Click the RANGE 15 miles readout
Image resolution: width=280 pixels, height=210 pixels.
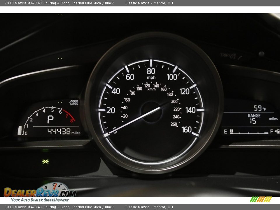point(254,119)
